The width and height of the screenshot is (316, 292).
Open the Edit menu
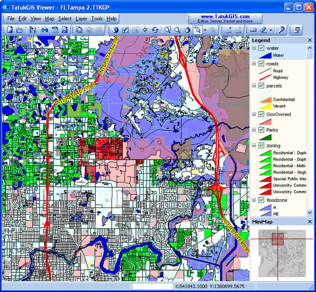(x=22, y=18)
